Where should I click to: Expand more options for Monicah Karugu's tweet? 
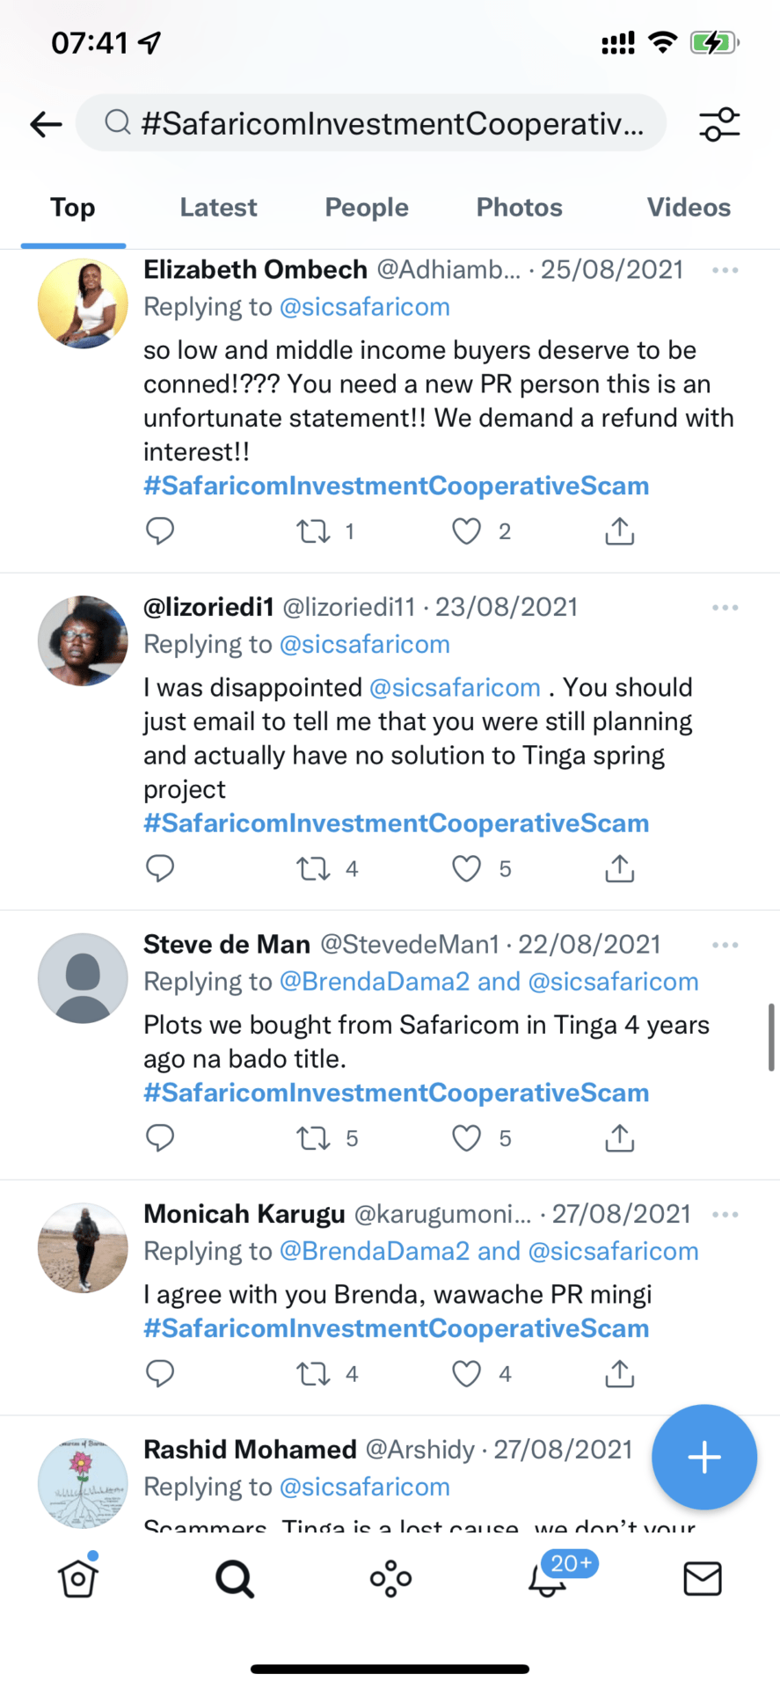(x=725, y=1215)
